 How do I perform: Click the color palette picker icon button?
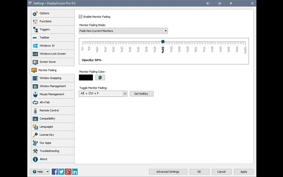tap(100, 77)
